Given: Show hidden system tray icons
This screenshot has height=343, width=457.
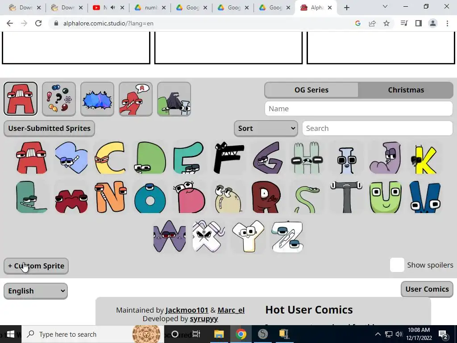Looking at the screenshot, I should click(378, 334).
